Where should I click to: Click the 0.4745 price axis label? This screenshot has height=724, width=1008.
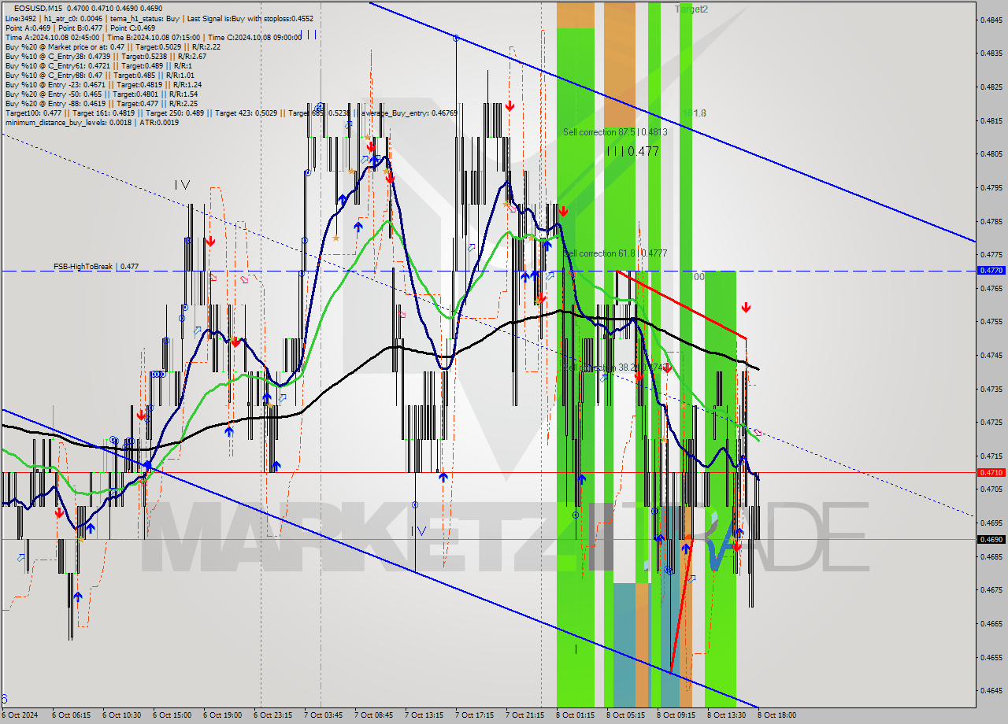coord(991,355)
